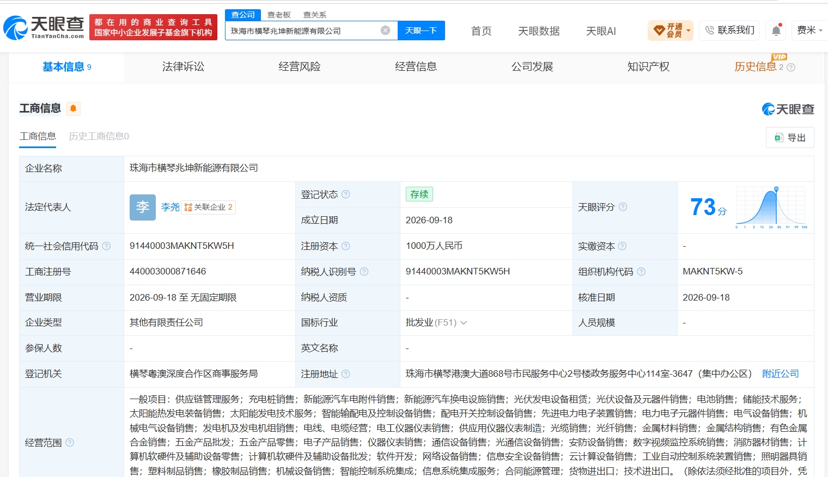Clear the search box with X icon
The image size is (828, 477).
coord(385,30)
